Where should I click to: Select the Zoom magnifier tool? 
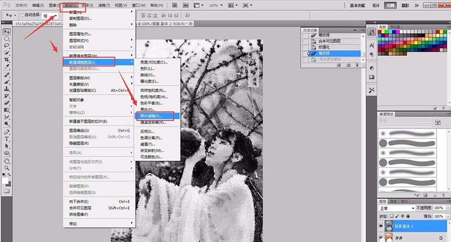[x=7, y=168]
